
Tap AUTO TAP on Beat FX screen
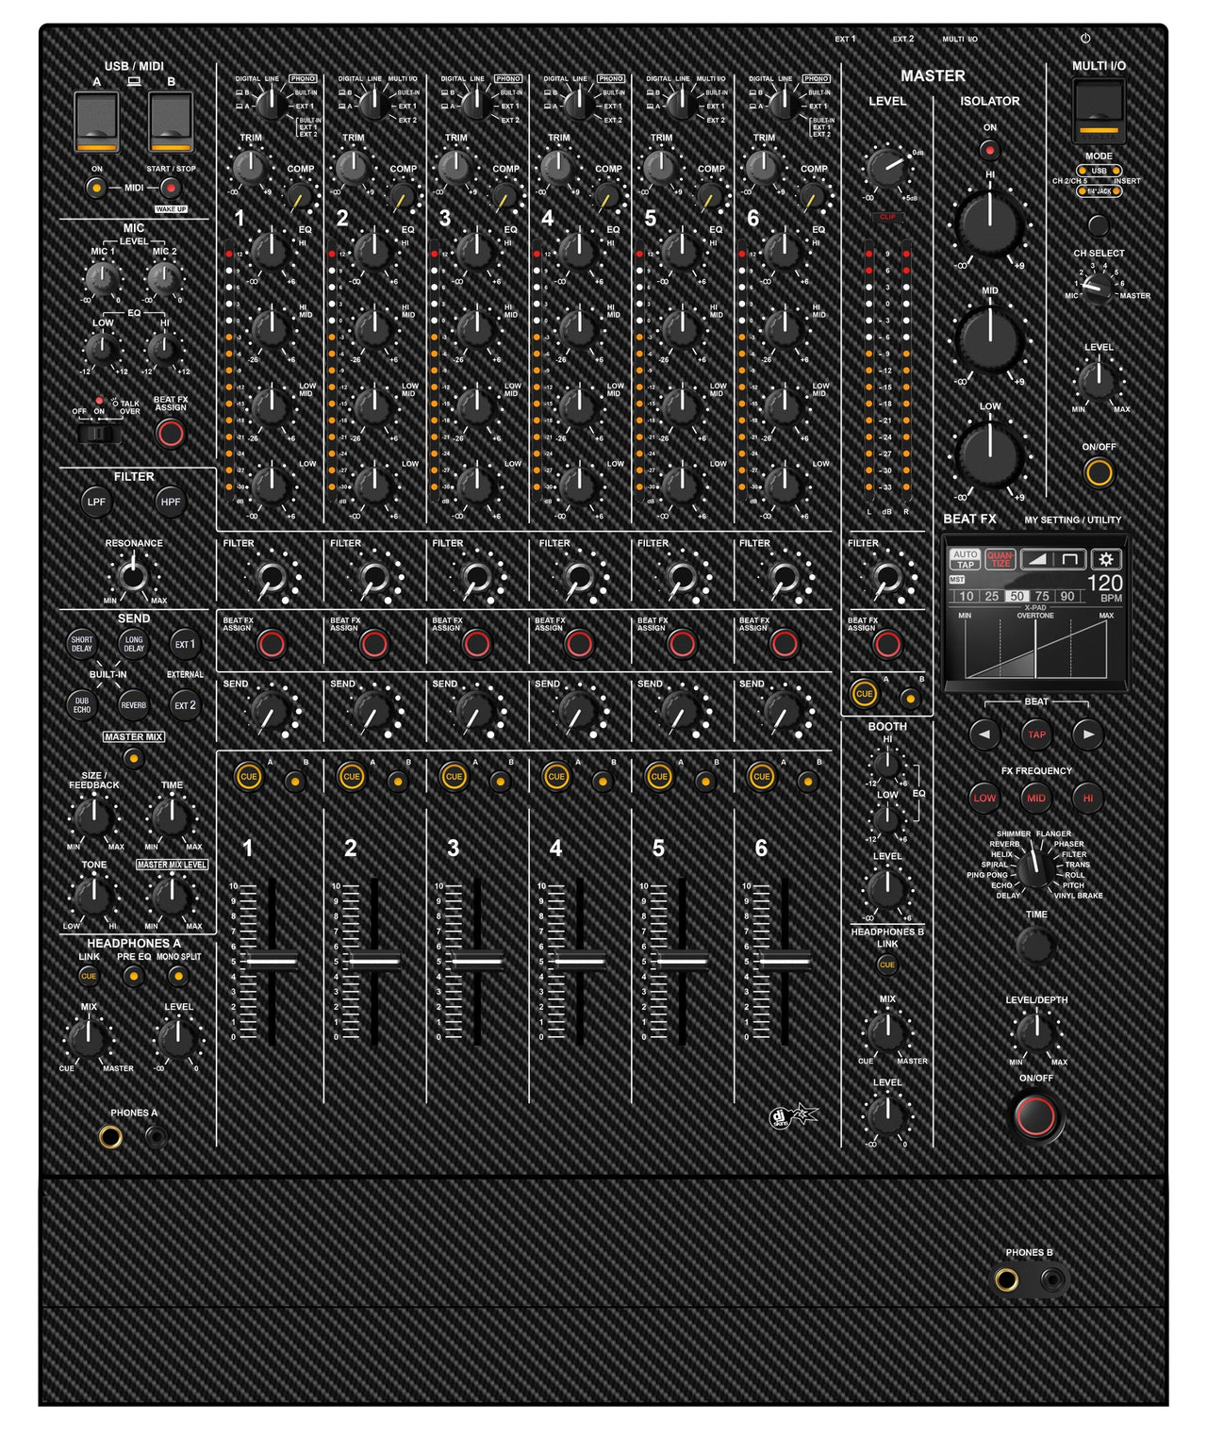click(965, 559)
